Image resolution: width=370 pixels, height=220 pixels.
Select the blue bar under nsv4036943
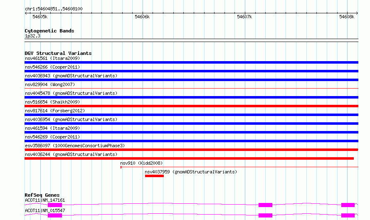click(x=191, y=80)
